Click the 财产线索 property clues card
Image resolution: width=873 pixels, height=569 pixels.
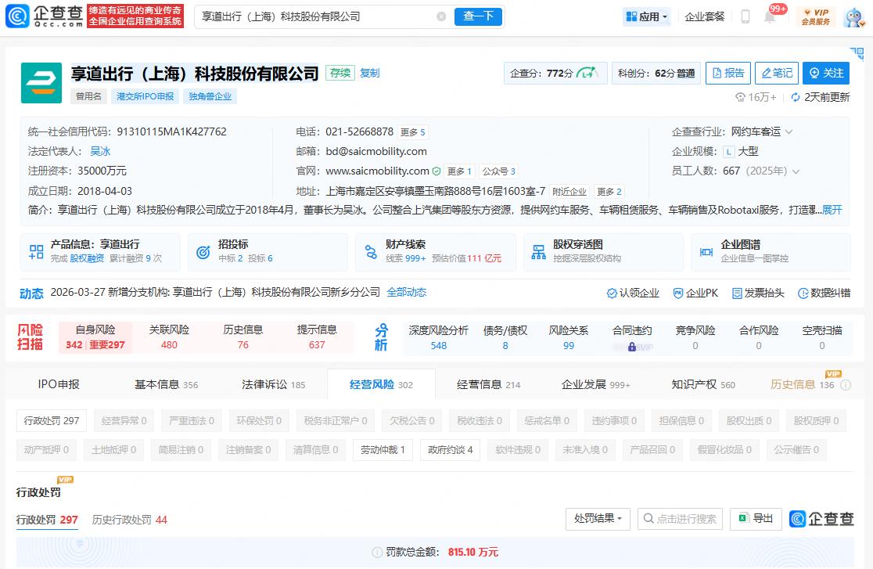[x=435, y=251]
